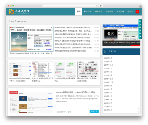
Task: Open the 'chrome谷歌浏览器 cookies' gallery caption link
Action: click(20, 80)
